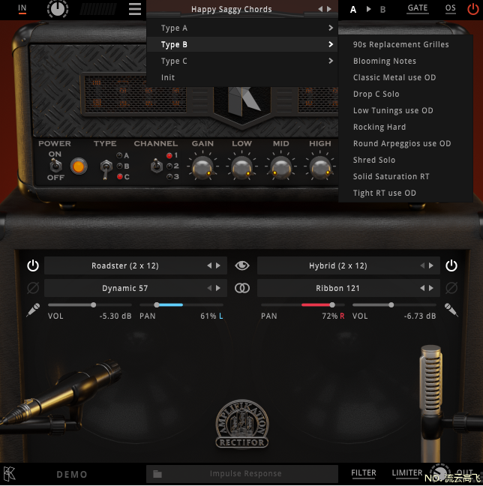The width and height of the screenshot is (483, 486).
Task: Open impulse response folder icon
Action: [157, 474]
